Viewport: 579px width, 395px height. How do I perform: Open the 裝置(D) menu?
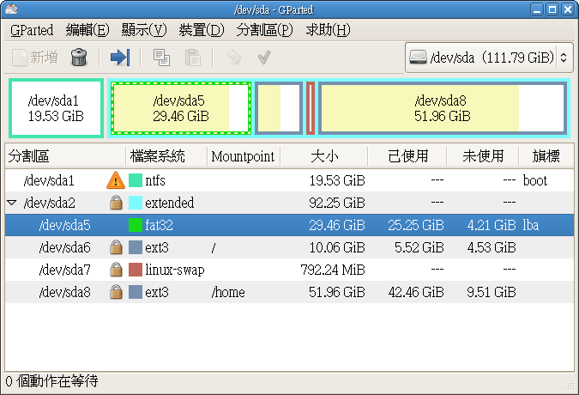(x=201, y=30)
